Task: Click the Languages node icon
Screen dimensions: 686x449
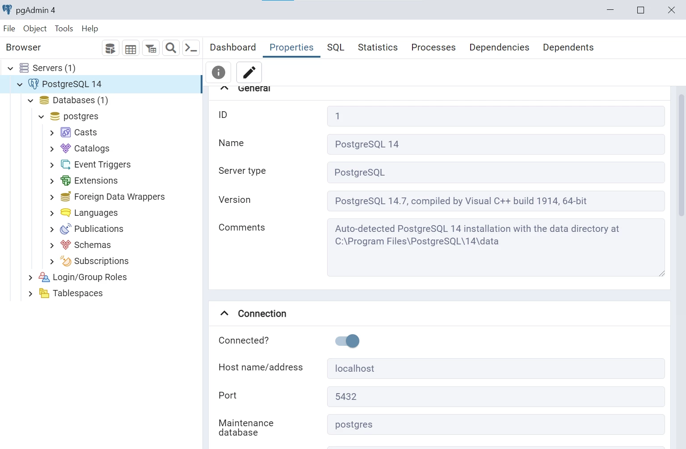Action: (66, 213)
